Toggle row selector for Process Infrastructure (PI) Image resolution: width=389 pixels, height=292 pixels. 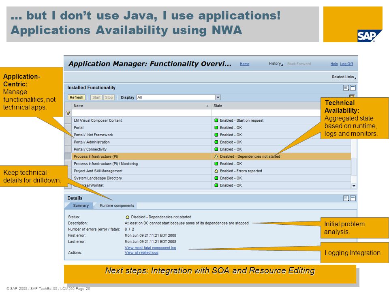click(x=68, y=157)
